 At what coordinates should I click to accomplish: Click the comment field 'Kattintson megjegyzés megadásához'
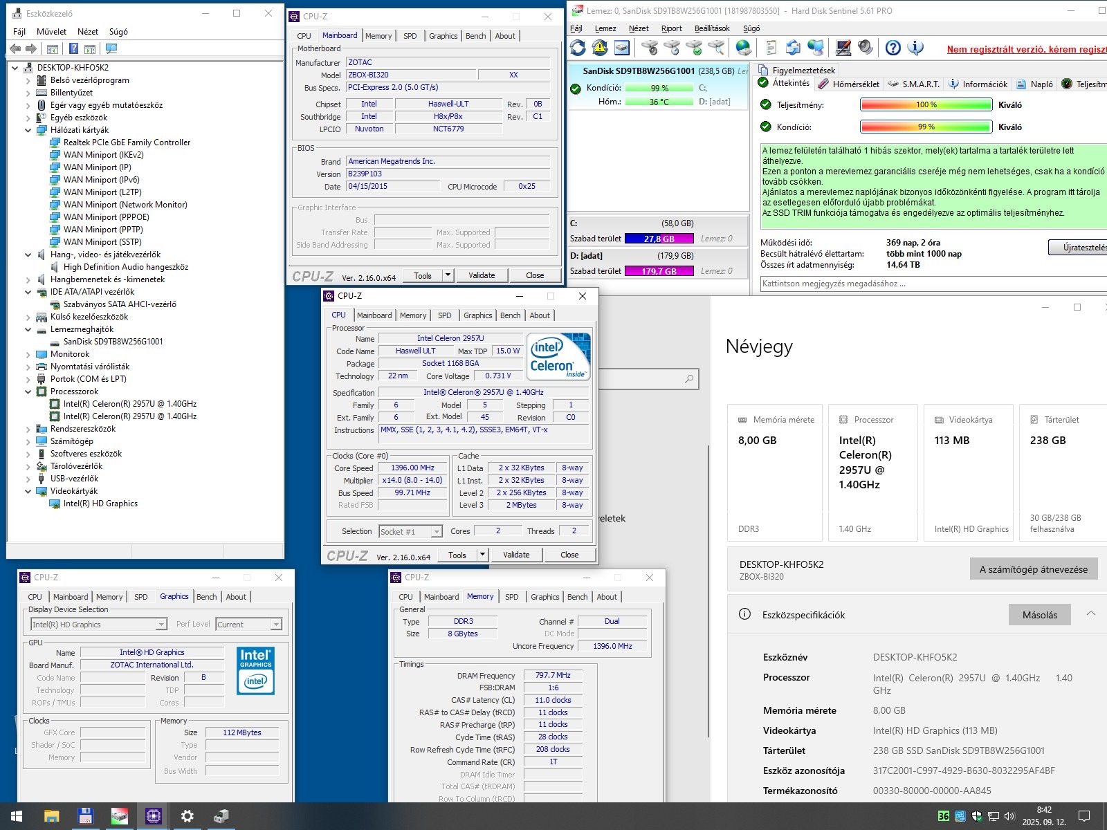click(933, 284)
